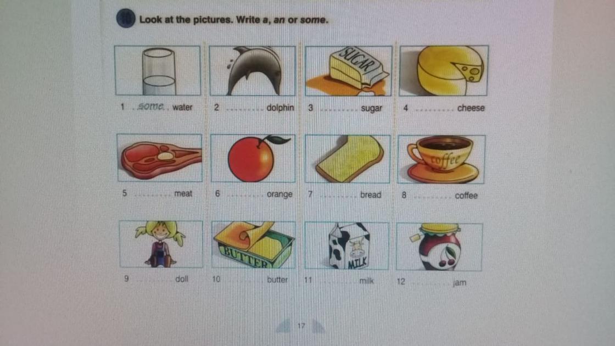Click the doll picture
The height and width of the screenshot is (346, 615).
click(x=161, y=244)
